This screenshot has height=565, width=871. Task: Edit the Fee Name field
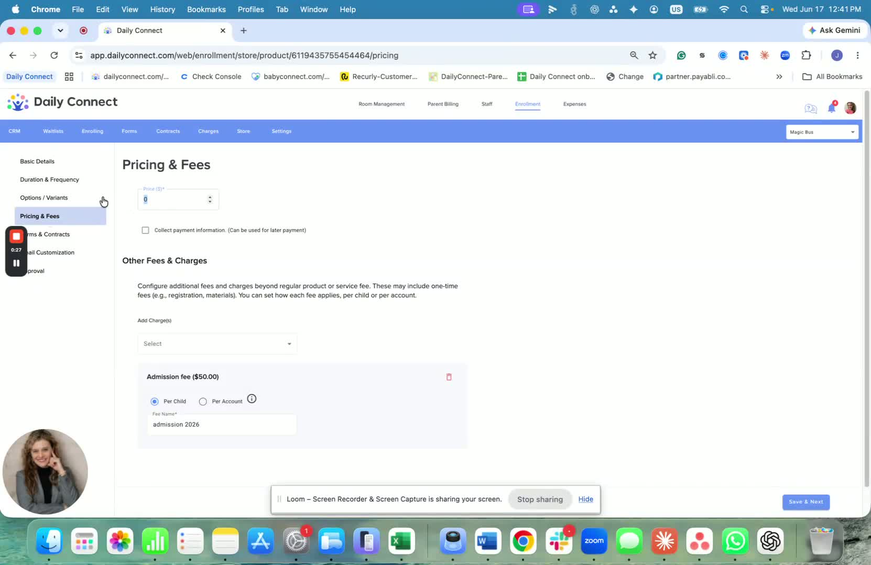pos(222,425)
